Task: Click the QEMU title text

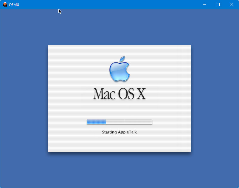Action: pos(14,5)
